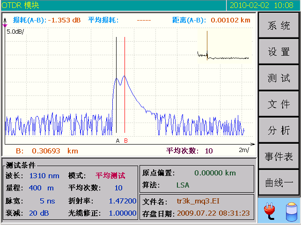Click the horizontal scale label 2m/
Image resolution: width=301 pixels, height=225 pixels.
point(244,150)
